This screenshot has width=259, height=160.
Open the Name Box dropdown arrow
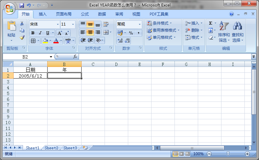point(51,57)
